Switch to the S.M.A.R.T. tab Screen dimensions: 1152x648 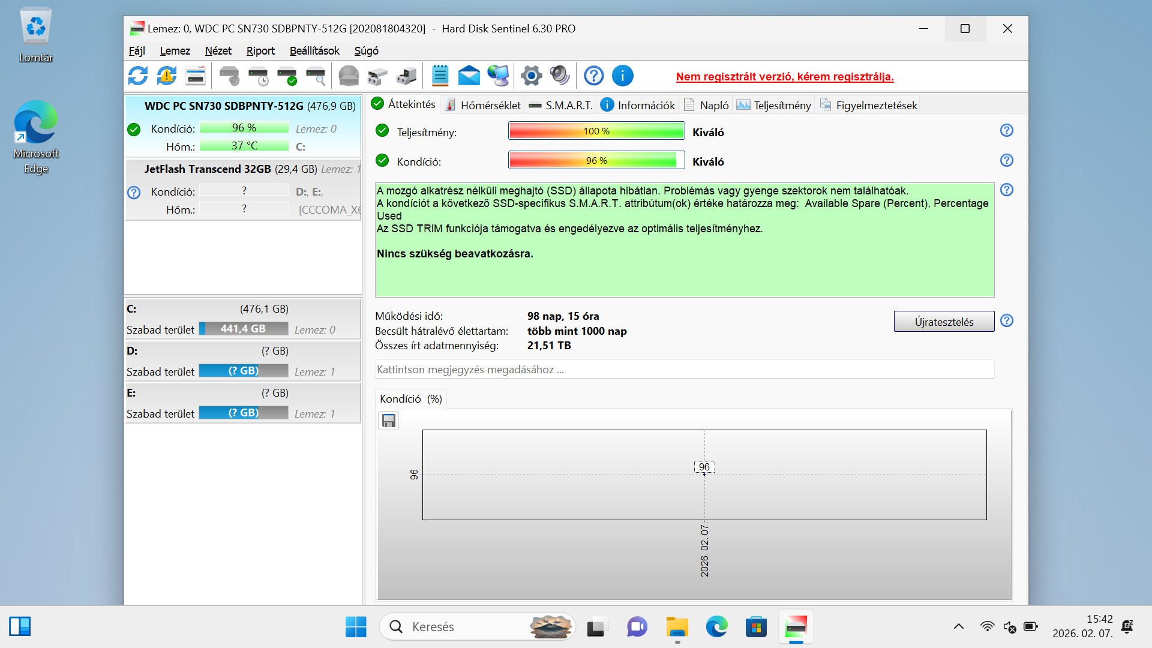[x=561, y=105]
